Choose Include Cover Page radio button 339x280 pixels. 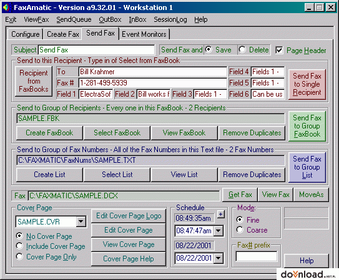(x=19, y=246)
